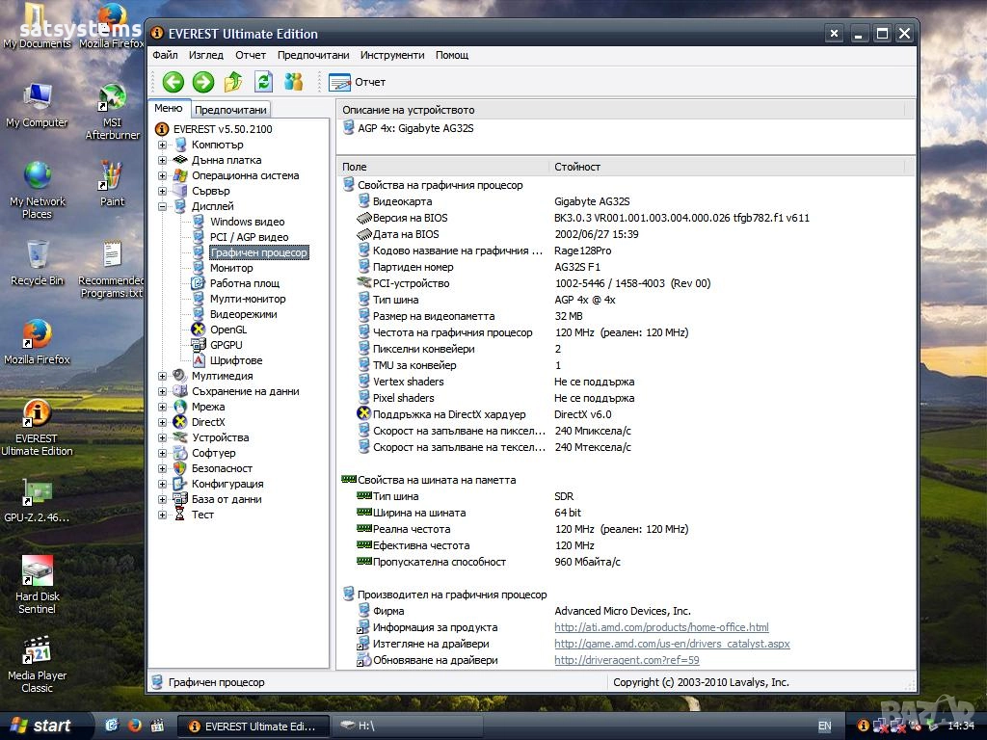987x740 pixels.
Task: Click the Отчет report toolbar button
Action: click(358, 82)
